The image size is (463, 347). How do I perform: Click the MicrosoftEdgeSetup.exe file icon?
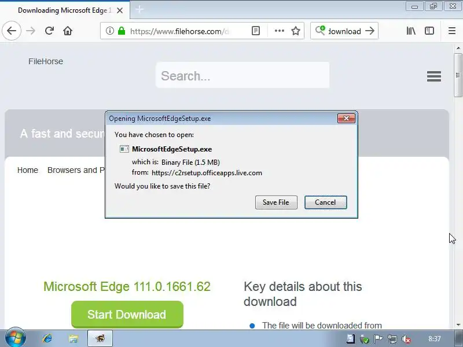coord(124,149)
